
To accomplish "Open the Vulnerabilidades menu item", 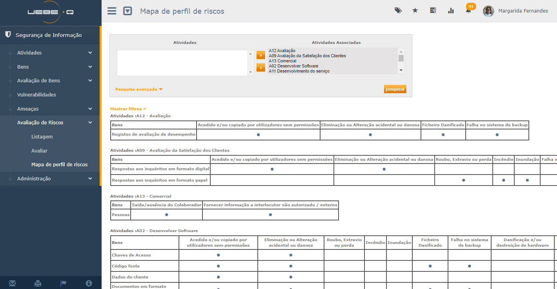I will (x=36, y=95).
